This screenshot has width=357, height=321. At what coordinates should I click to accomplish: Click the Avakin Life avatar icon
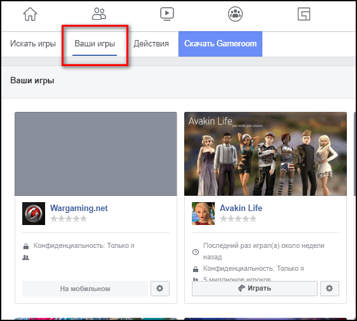(203, 214)
